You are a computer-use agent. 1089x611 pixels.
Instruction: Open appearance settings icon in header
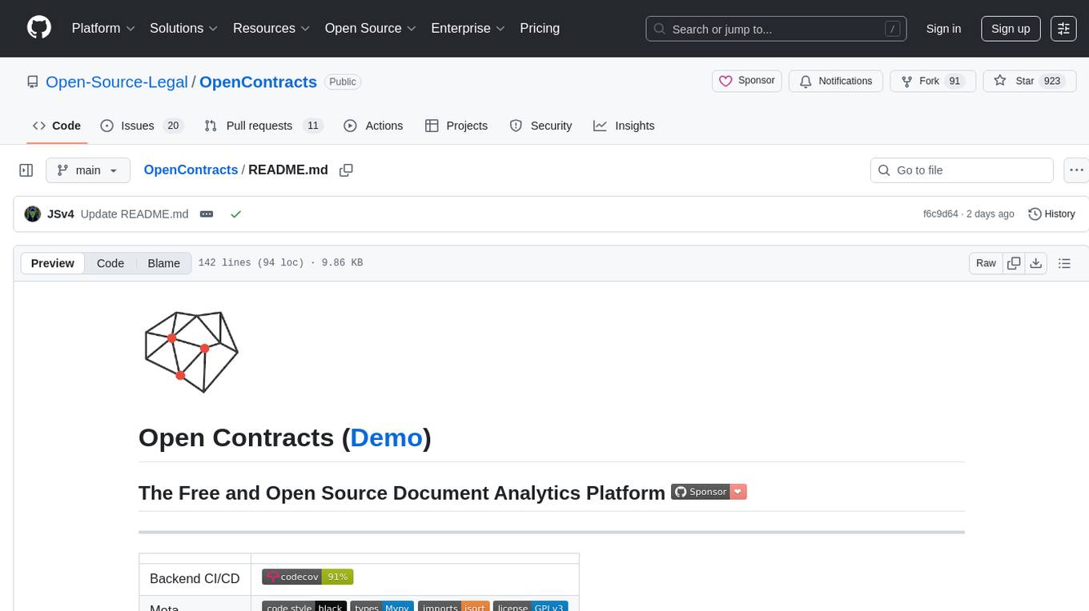tap(1063, 29)
